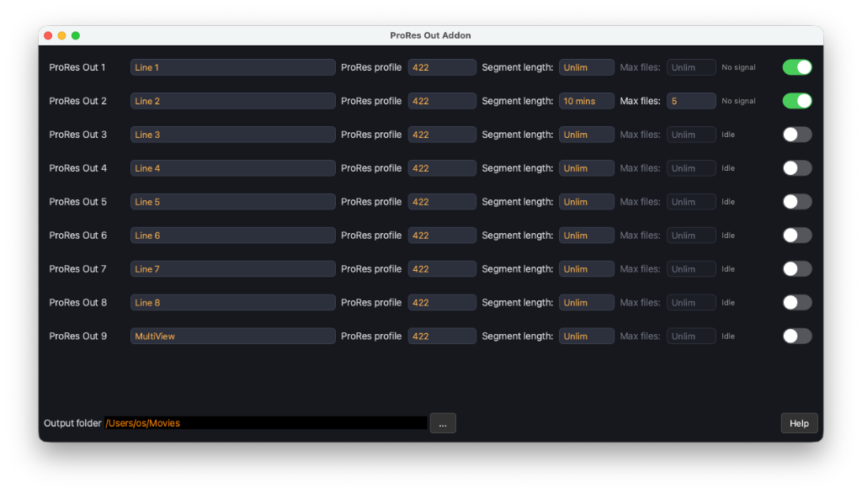This screenshot has width=862, height=493.
Task: Click the 'ProRes Out 9' row label
Action: coord(78,336)
